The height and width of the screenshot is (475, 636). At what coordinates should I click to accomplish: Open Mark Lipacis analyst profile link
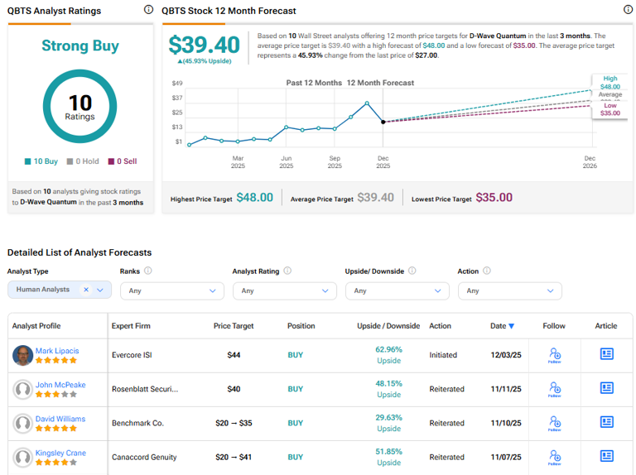[x=57, y=351]
